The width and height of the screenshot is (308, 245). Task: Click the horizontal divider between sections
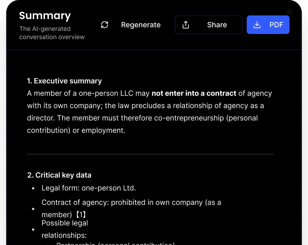(x=150, y=154)
